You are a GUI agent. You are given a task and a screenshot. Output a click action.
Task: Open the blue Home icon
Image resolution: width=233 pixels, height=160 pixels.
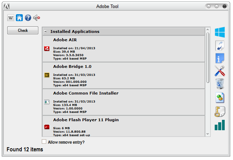tap(19, 18)
